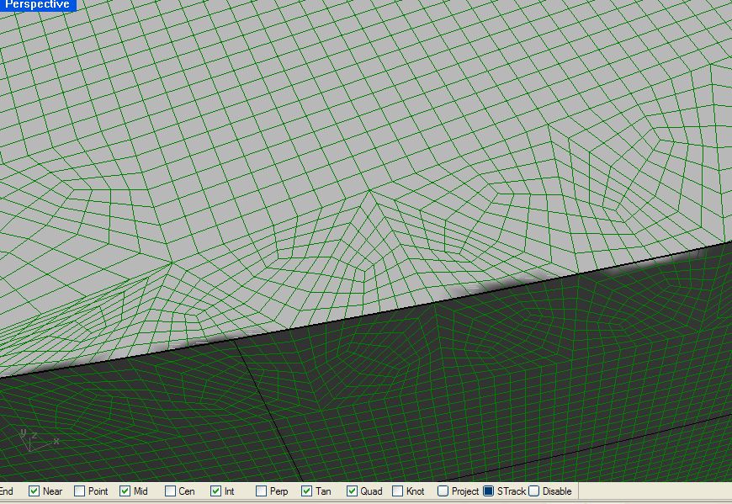Disable the Near object snap
Viewport: 732px width, 504px height.
tap(34, 491)
